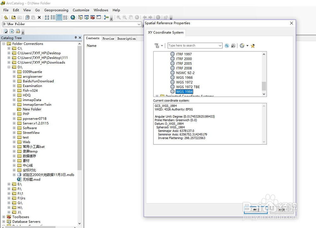The height and width of the screenshot is (228, 316).
Task: Pin the Catalog Tree panel
Action: tap(76, 38)
